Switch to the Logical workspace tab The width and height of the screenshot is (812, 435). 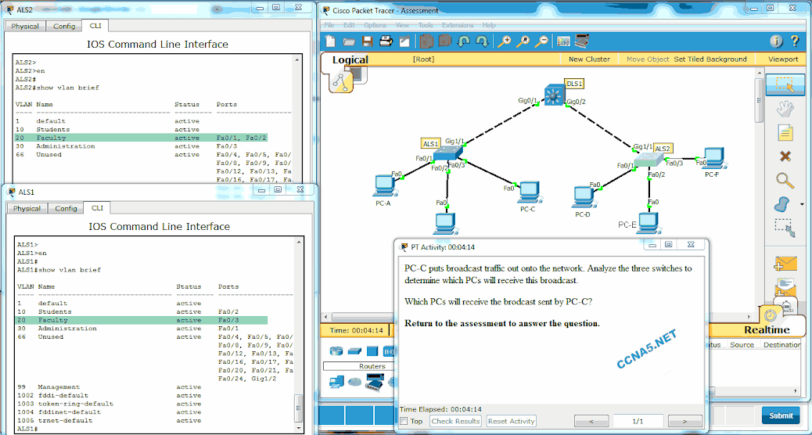(x=350, y=59)
